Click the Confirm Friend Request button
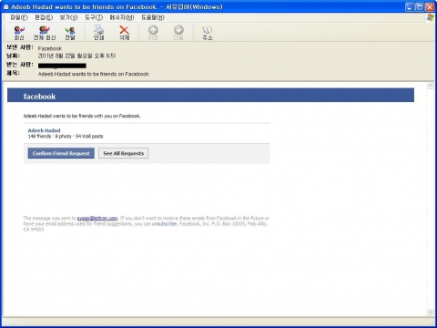437x328 pixels. coord(61,153)
